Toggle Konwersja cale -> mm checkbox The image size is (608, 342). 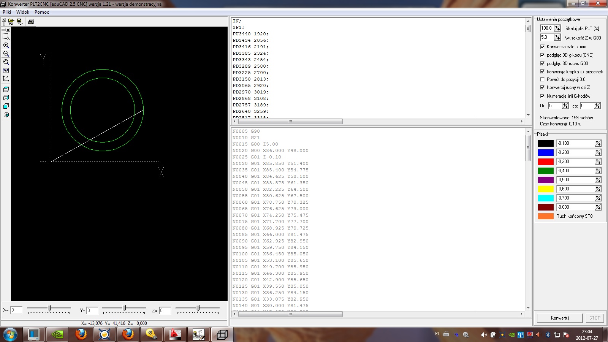tap(542, 47)
